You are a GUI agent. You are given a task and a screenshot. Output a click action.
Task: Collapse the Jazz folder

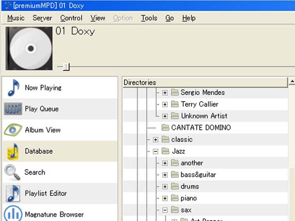[155, 151]
